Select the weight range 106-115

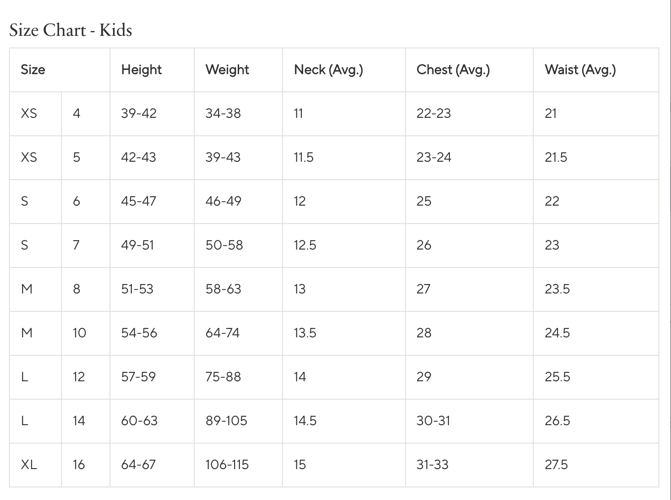pos(227,465)
